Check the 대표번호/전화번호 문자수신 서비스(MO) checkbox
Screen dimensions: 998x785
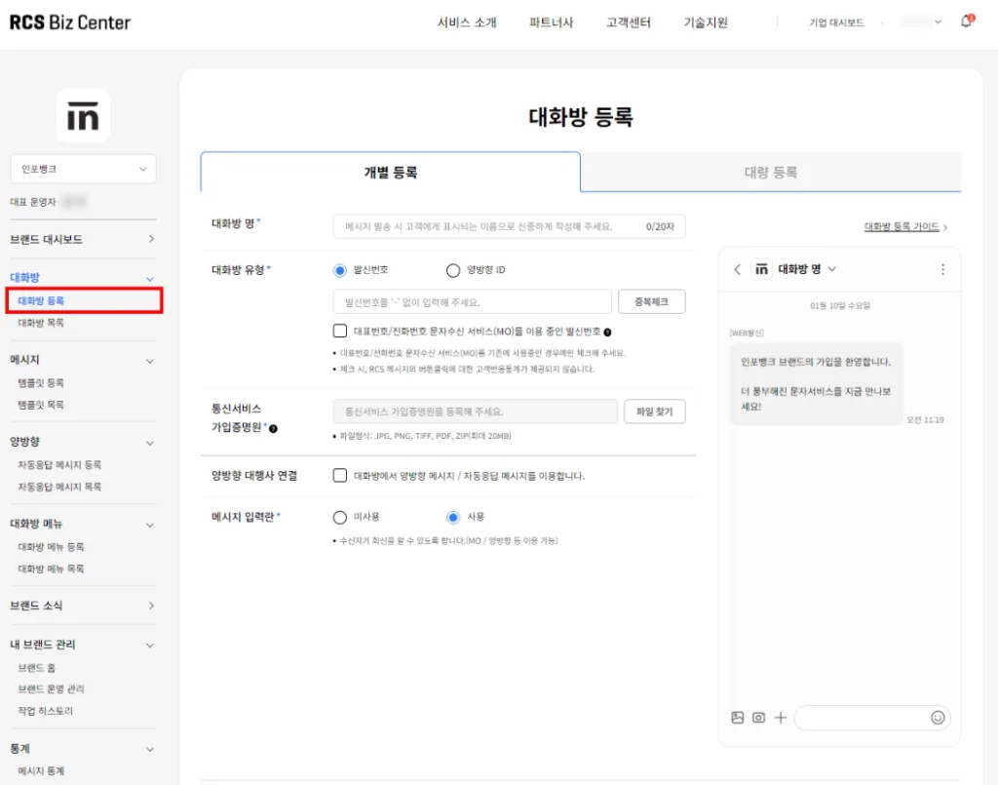[340, 331]
